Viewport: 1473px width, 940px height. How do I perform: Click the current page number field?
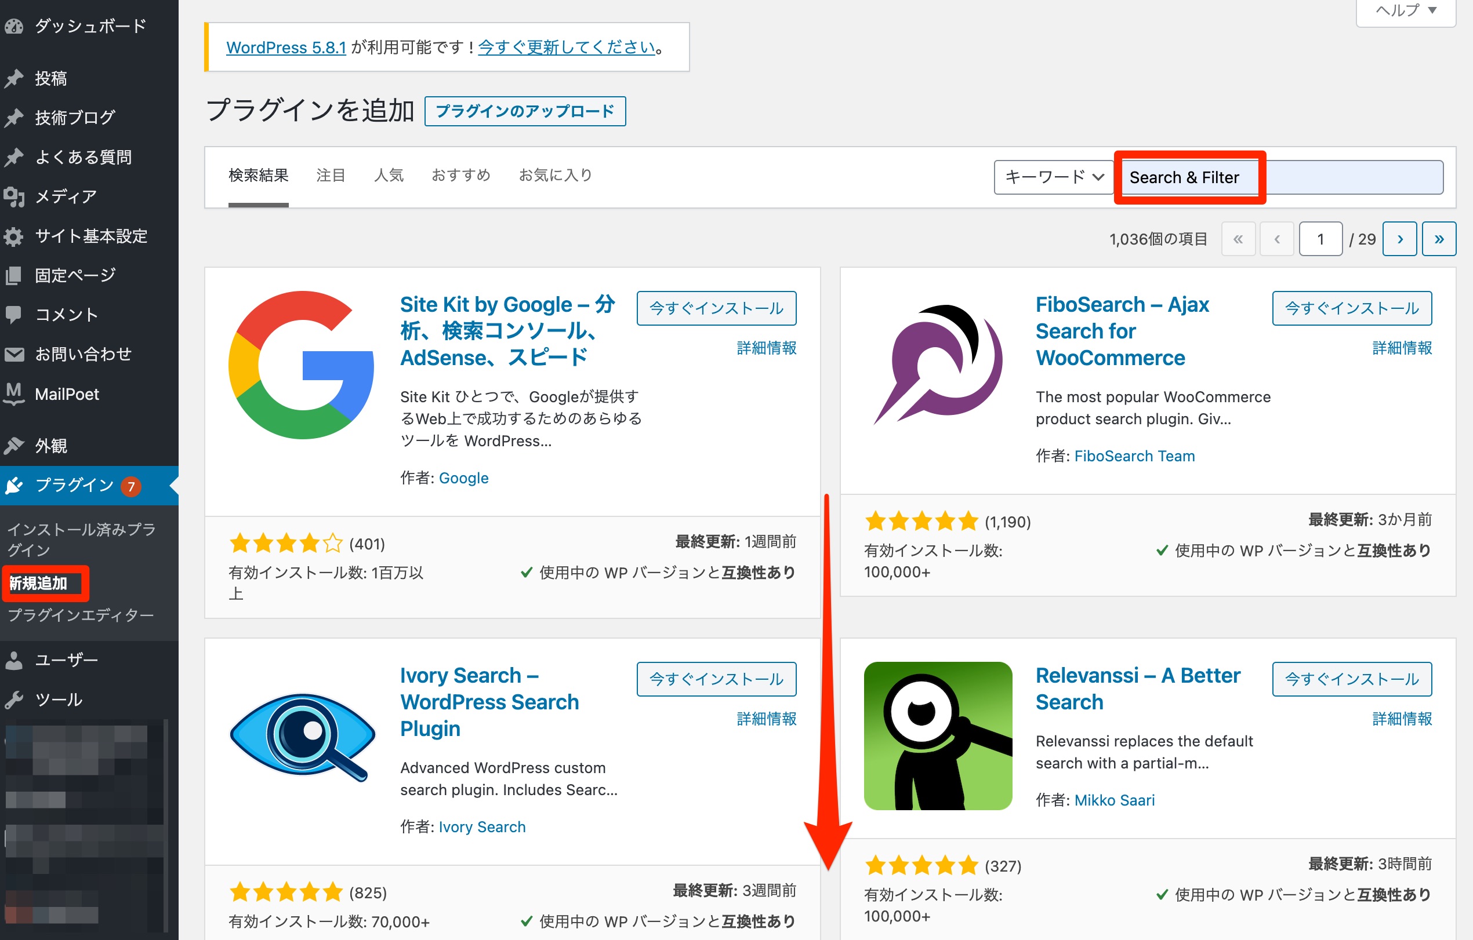coord(1320,239)
